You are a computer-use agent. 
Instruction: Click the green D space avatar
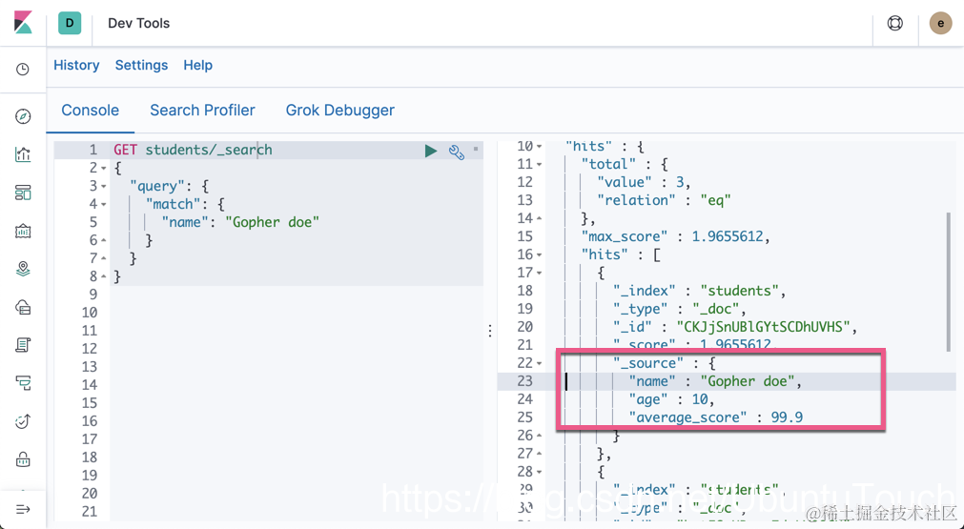70,23
